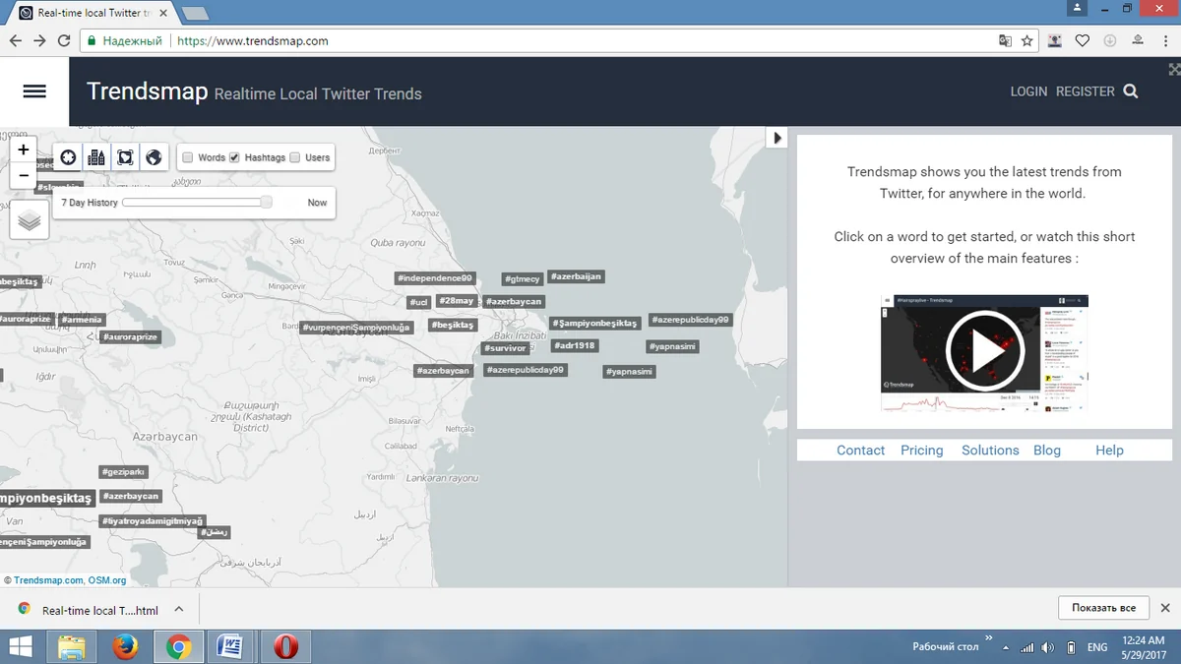The height and width of the screenshot is (664, 1181).
Task: Click the translate page icon in address bar
Action: [x=1005, y=41]
